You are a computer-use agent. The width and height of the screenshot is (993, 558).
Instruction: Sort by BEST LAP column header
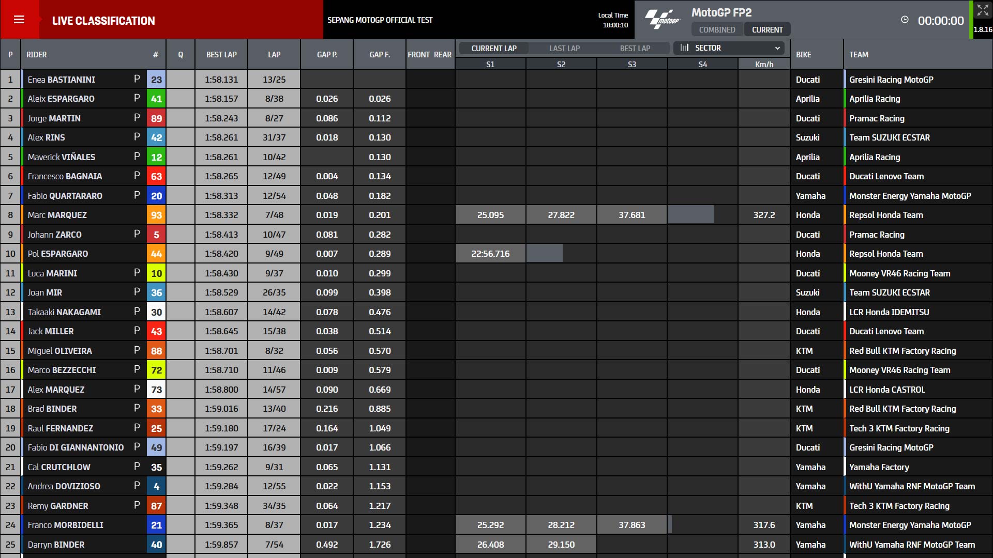pos(221,54)
